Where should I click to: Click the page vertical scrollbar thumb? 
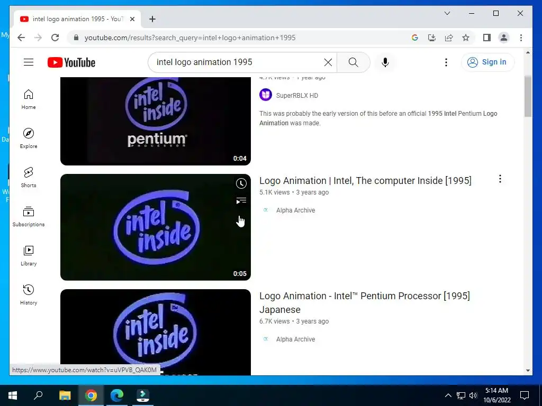528,97
